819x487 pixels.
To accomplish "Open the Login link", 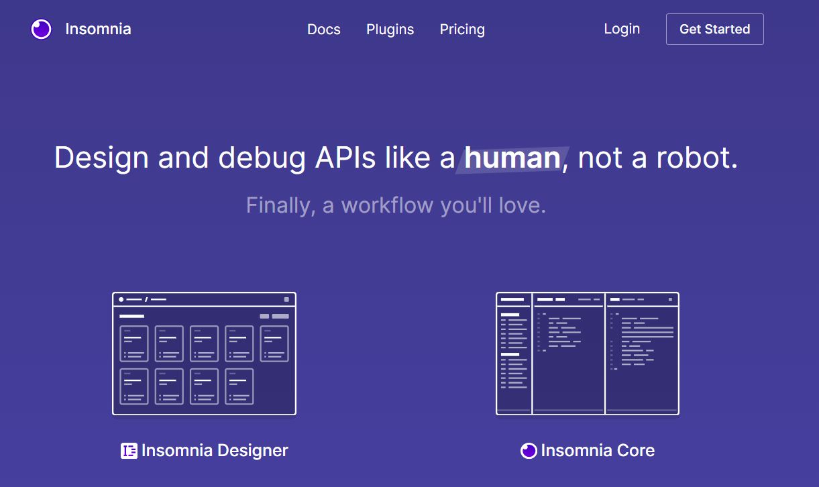I will (622, 29).
